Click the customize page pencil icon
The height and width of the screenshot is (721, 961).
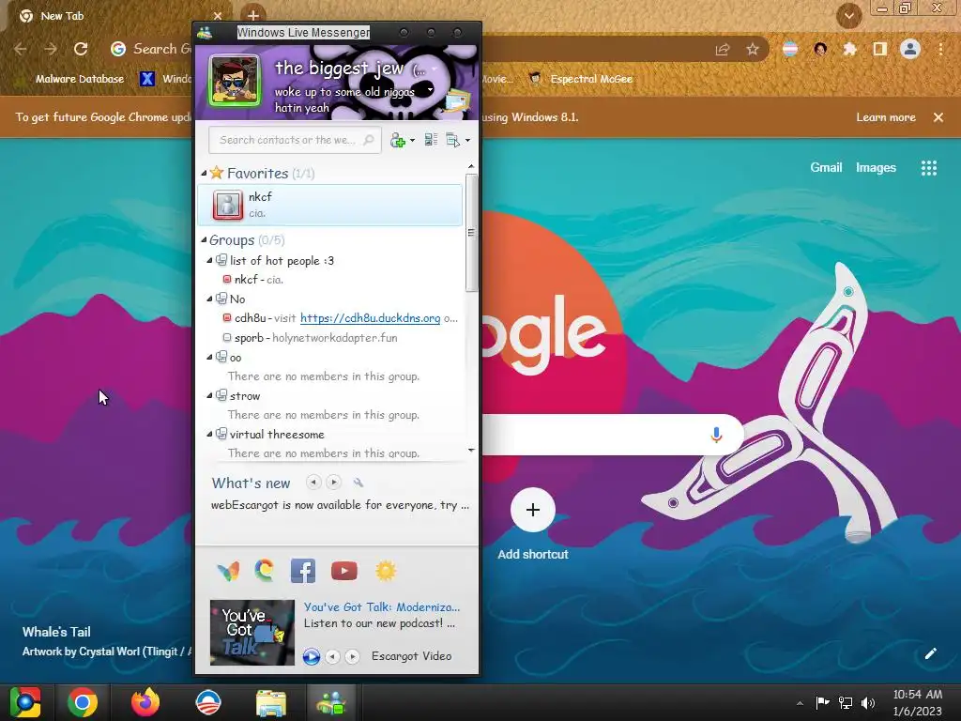[930, 653]
